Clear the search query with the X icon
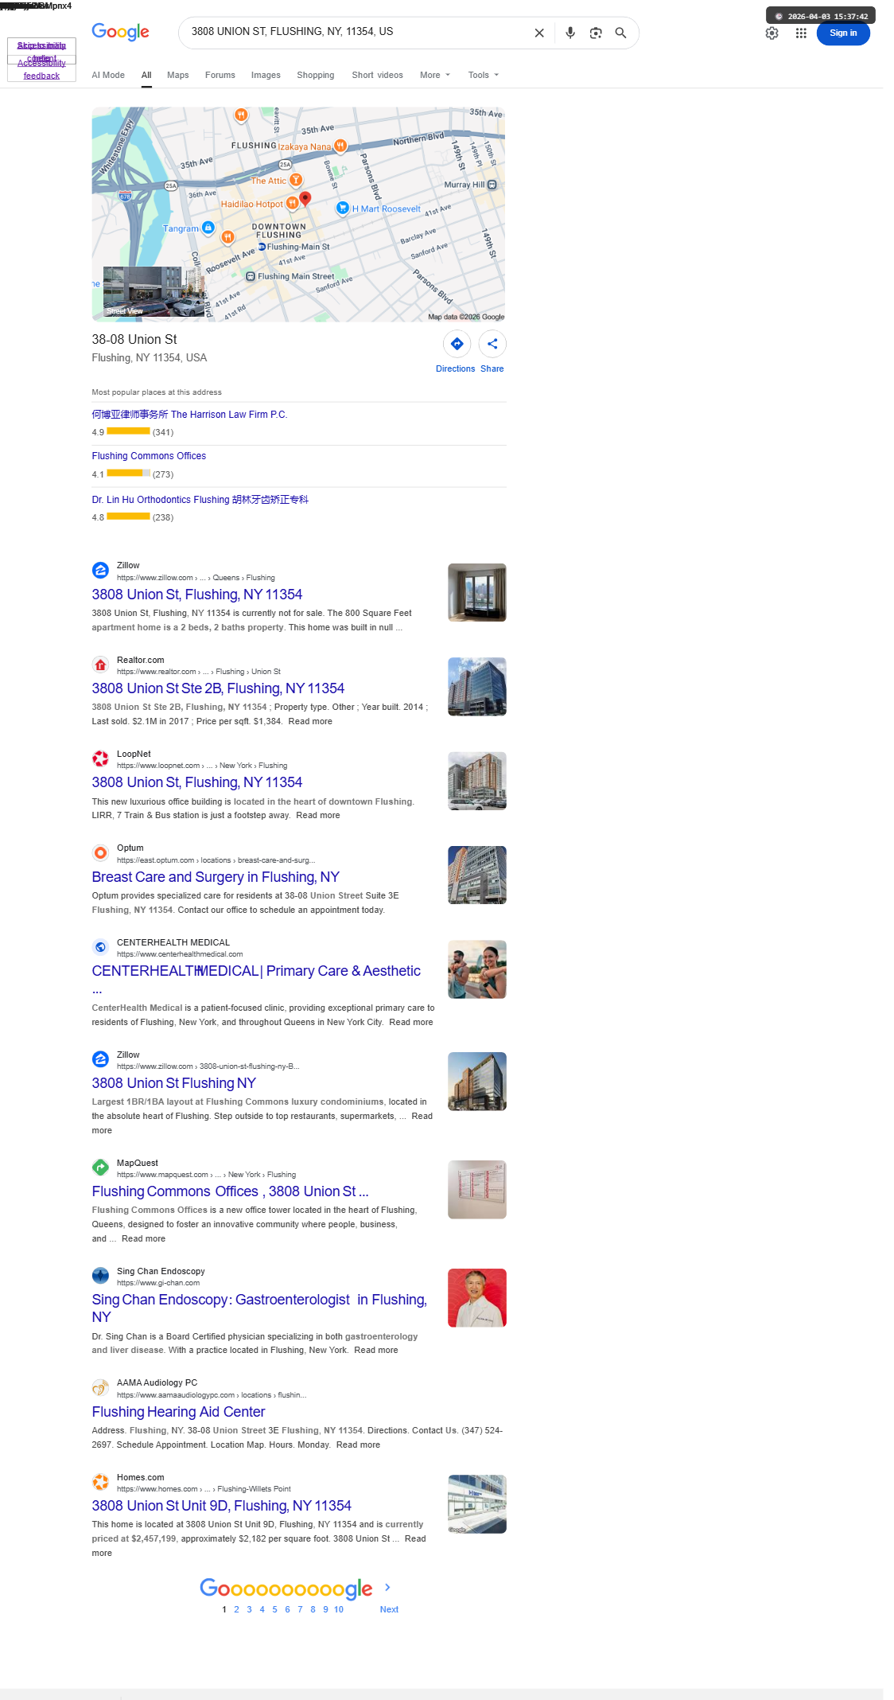The height and width of the screenshot is (1700, 894). click(539, 33)
